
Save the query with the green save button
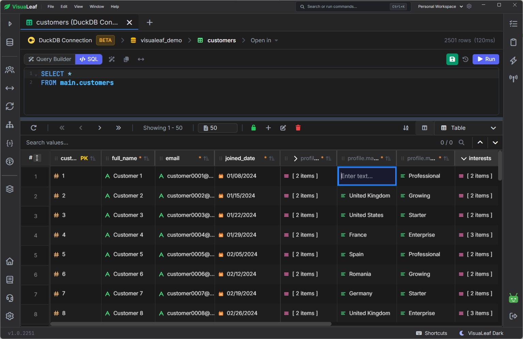tap(452, 59)
